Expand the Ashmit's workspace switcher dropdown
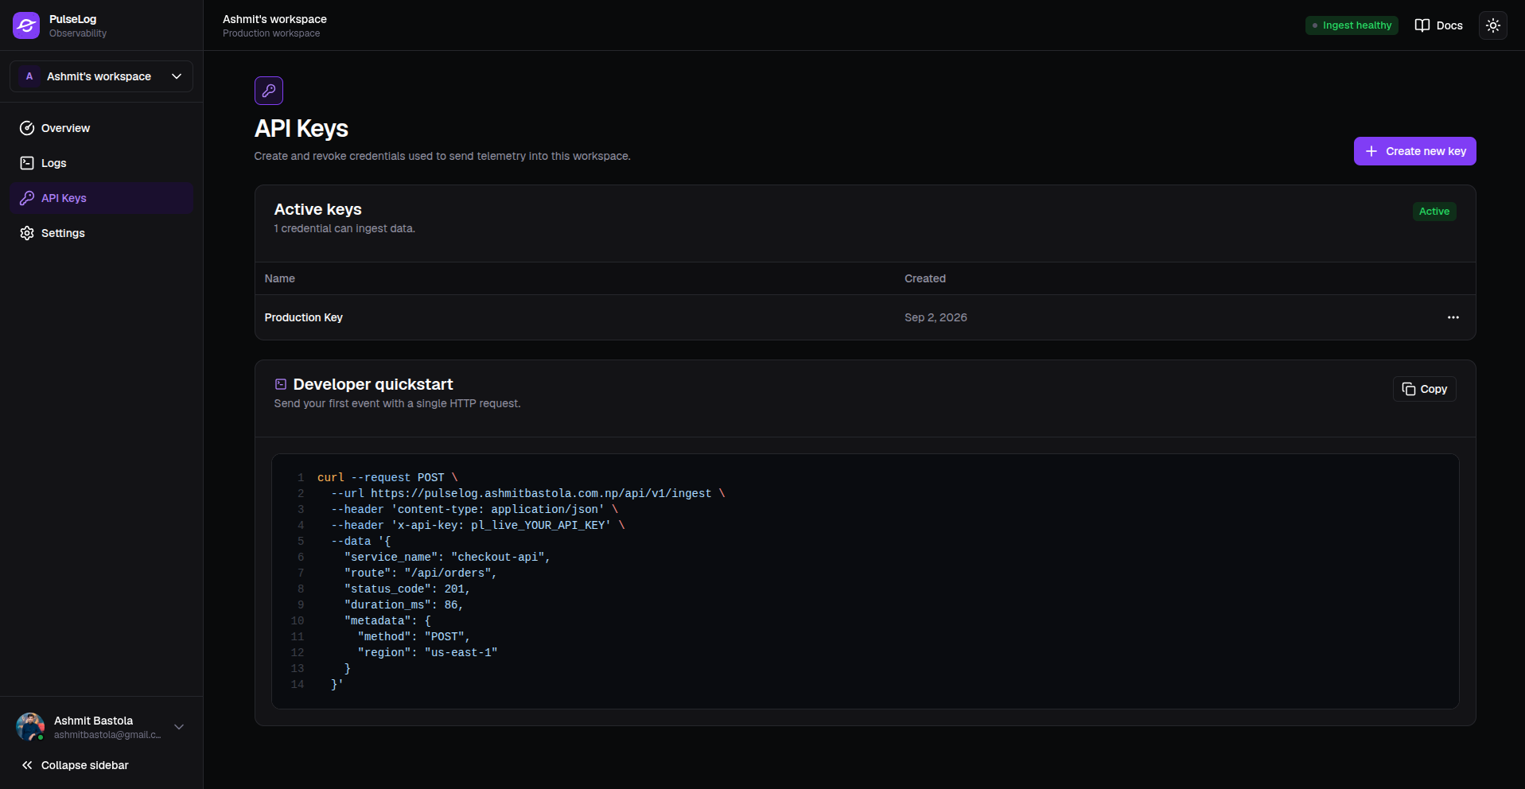The height and width of the screenshot is (789, 1525). pos(102,76)
